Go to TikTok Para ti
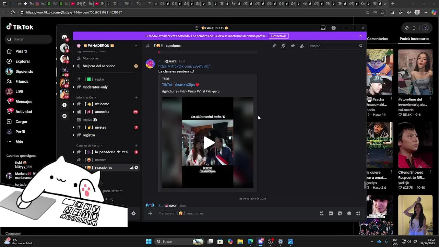Screen dimensions: 439x247 (x=21, y=51)
